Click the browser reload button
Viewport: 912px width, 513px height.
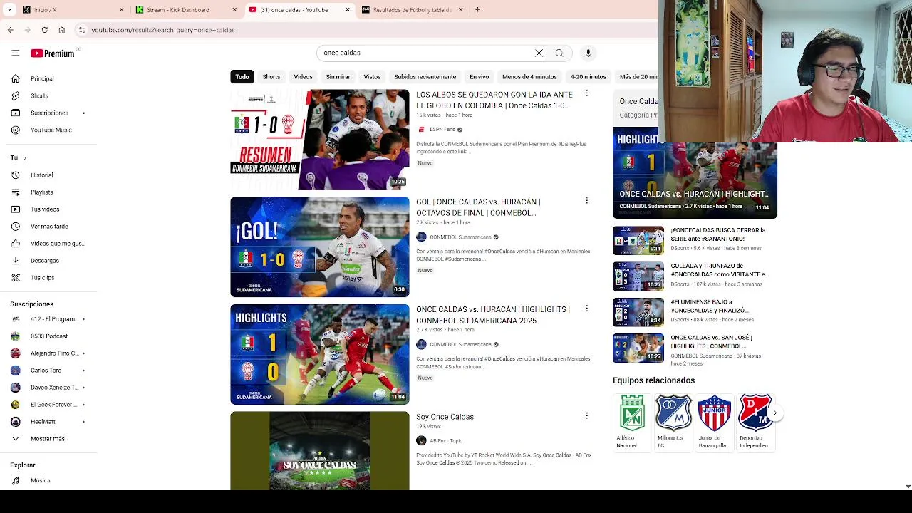tap(44, 30)
